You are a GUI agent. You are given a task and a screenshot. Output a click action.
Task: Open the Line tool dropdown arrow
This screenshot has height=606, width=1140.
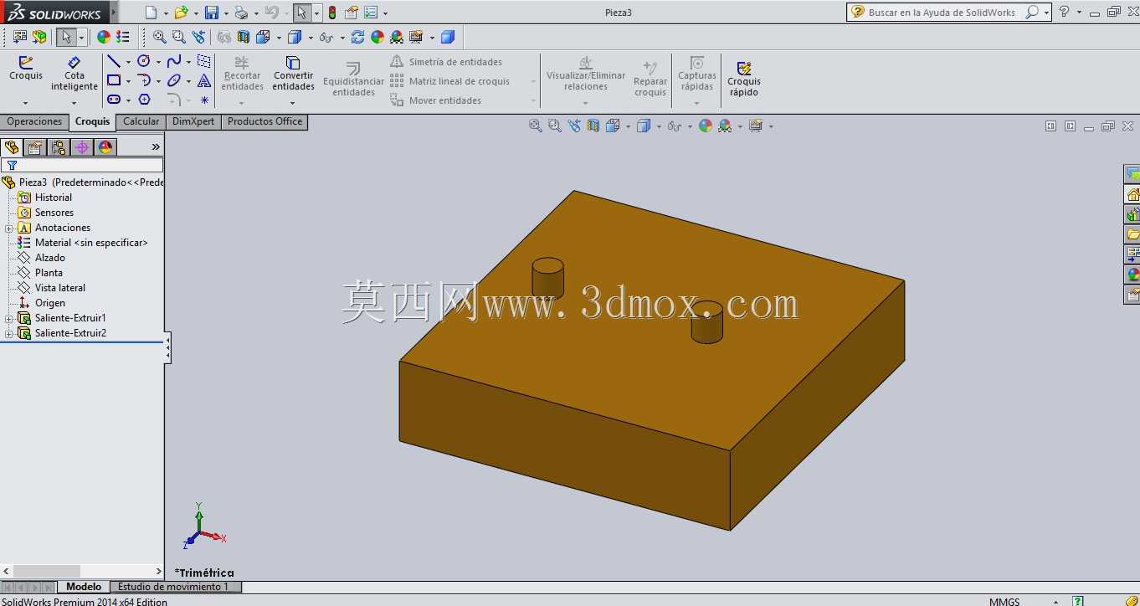(128, 62)
